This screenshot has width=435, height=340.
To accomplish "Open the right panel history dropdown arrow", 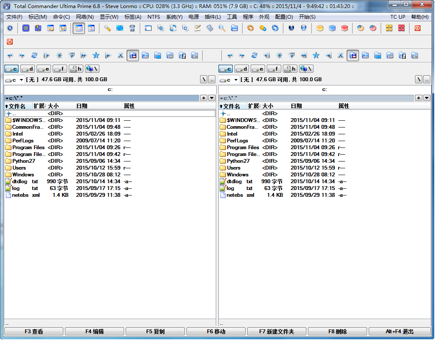I will [427, 98].
